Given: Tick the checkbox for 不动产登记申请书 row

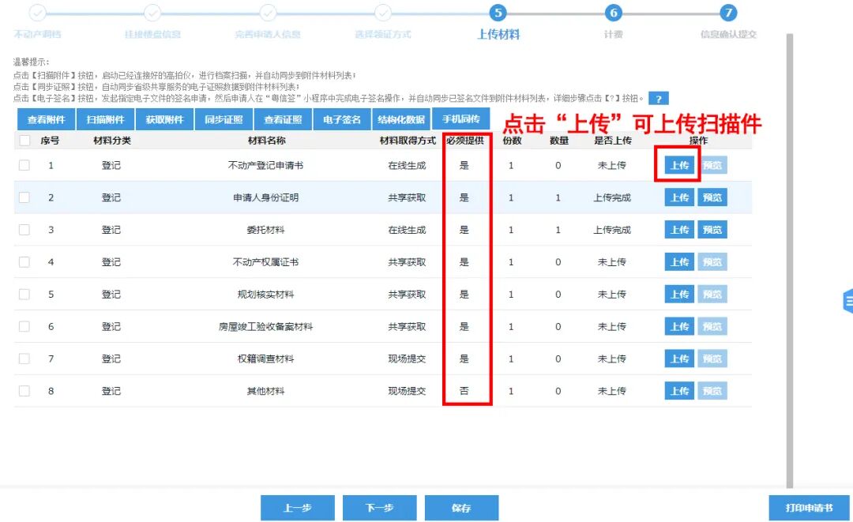Looking at the screenshot, I should (x=24, y=164).
